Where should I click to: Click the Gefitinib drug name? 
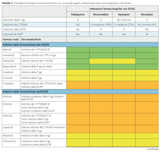click(x=8, y=116)
